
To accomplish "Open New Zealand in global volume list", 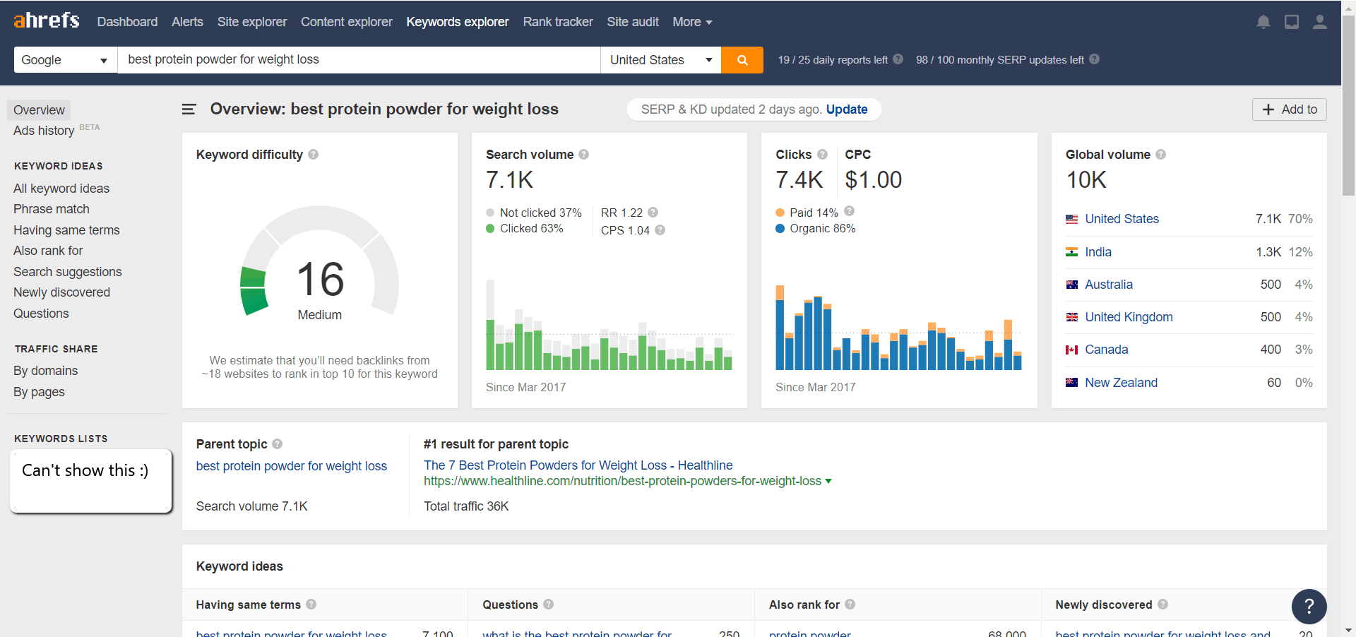I will pos(1121,383).
